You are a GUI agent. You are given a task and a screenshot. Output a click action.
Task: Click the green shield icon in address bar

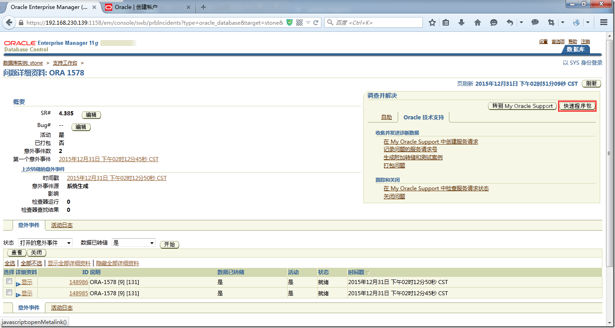click(x=290, y=22)
